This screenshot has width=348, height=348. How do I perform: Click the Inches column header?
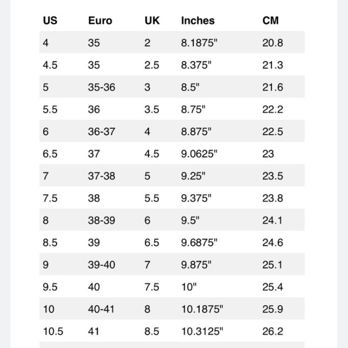(x=198, y=21)
